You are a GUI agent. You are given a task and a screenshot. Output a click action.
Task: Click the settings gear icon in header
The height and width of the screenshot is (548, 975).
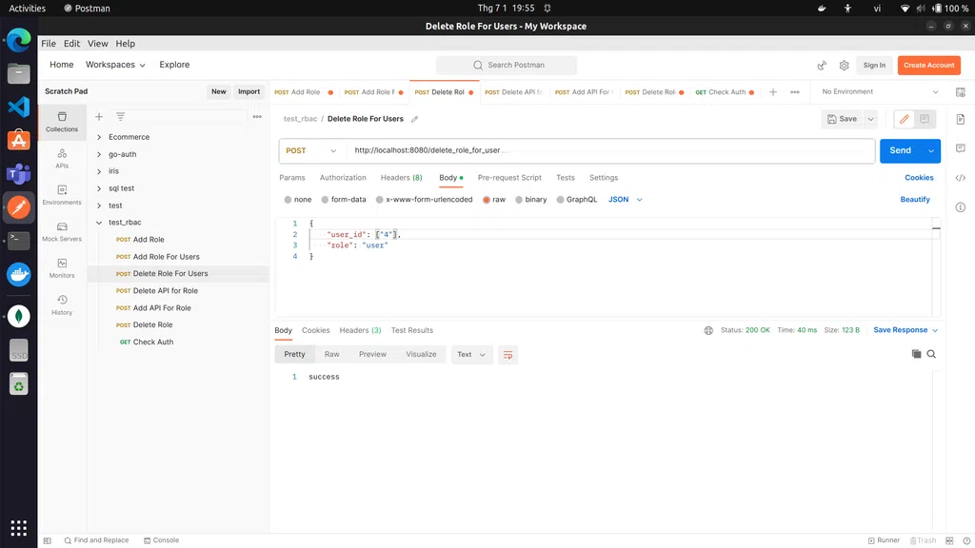pos(844,66)
